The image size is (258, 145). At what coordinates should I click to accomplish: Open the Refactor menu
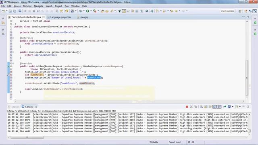[x=27, y=6]
